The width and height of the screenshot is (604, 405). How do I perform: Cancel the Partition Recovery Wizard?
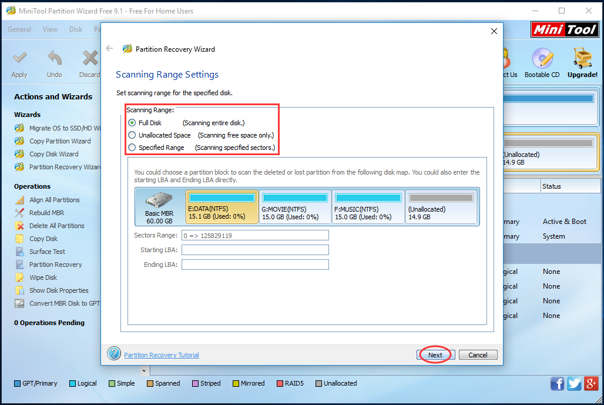pyautogui.click(x=478, y=355)
